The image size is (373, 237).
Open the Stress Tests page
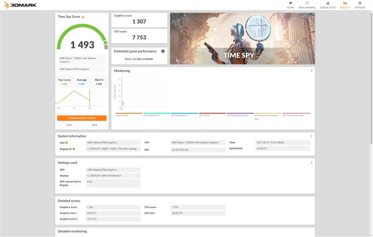328,5
